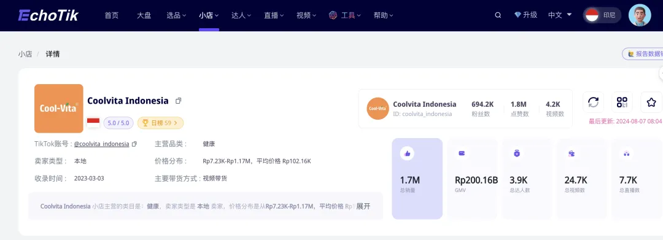Click the 694.2K 粉丝数 stat

[483, 109]
